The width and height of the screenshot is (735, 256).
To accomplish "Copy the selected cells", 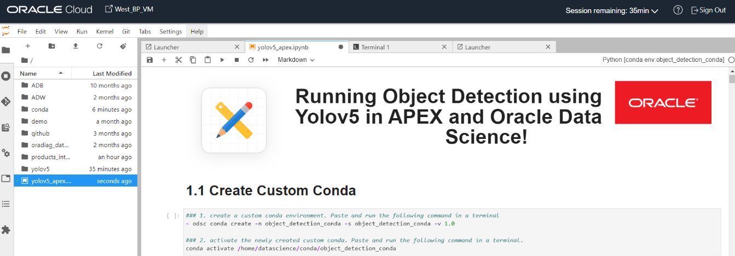I will (193, 60).
